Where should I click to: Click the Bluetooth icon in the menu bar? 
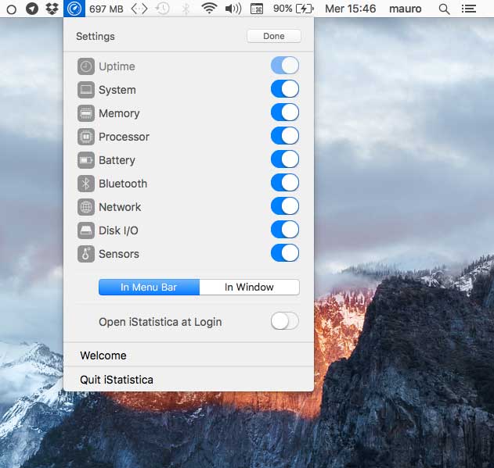click(186, 9)
